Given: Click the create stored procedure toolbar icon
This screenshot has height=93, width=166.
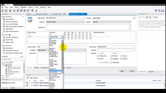Looking at the screenshot, I should click(25, 10).
